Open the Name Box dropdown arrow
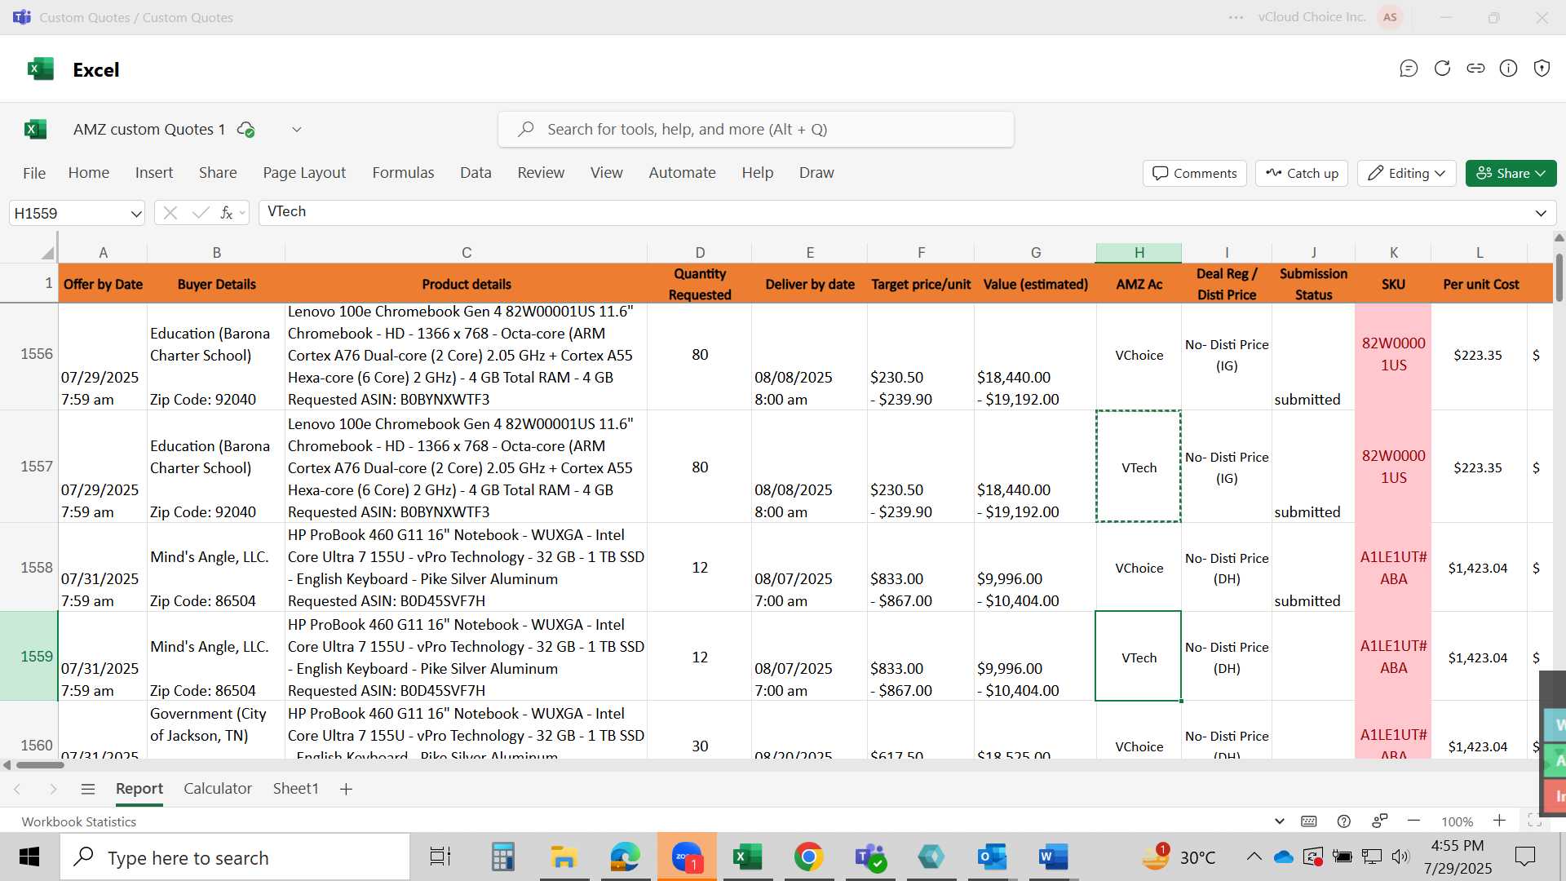Image resolution: width=1566 pixels, height=881 pixels. [x=135, y=214]
